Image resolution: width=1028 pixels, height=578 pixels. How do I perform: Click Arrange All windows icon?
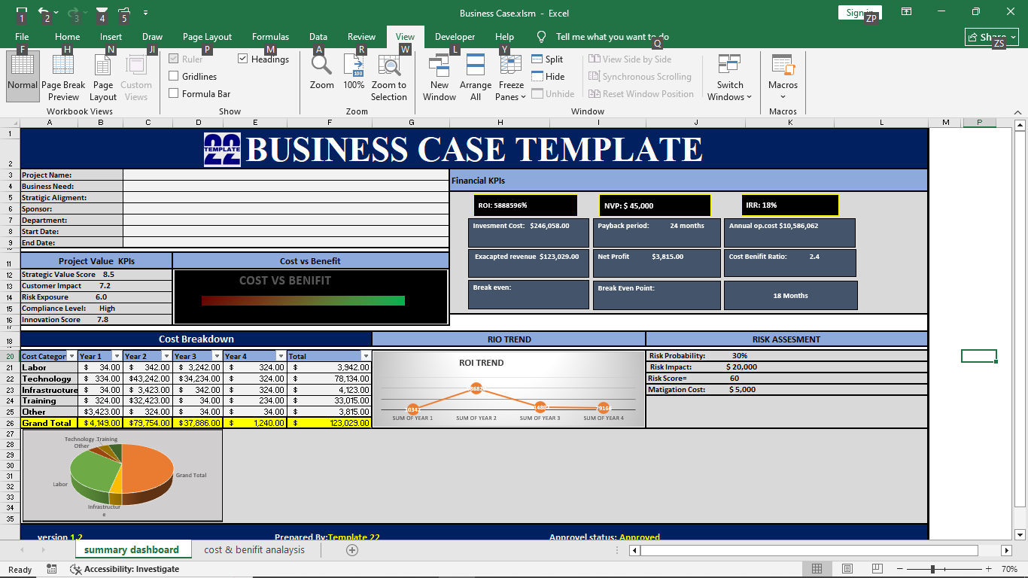(476, 76)
